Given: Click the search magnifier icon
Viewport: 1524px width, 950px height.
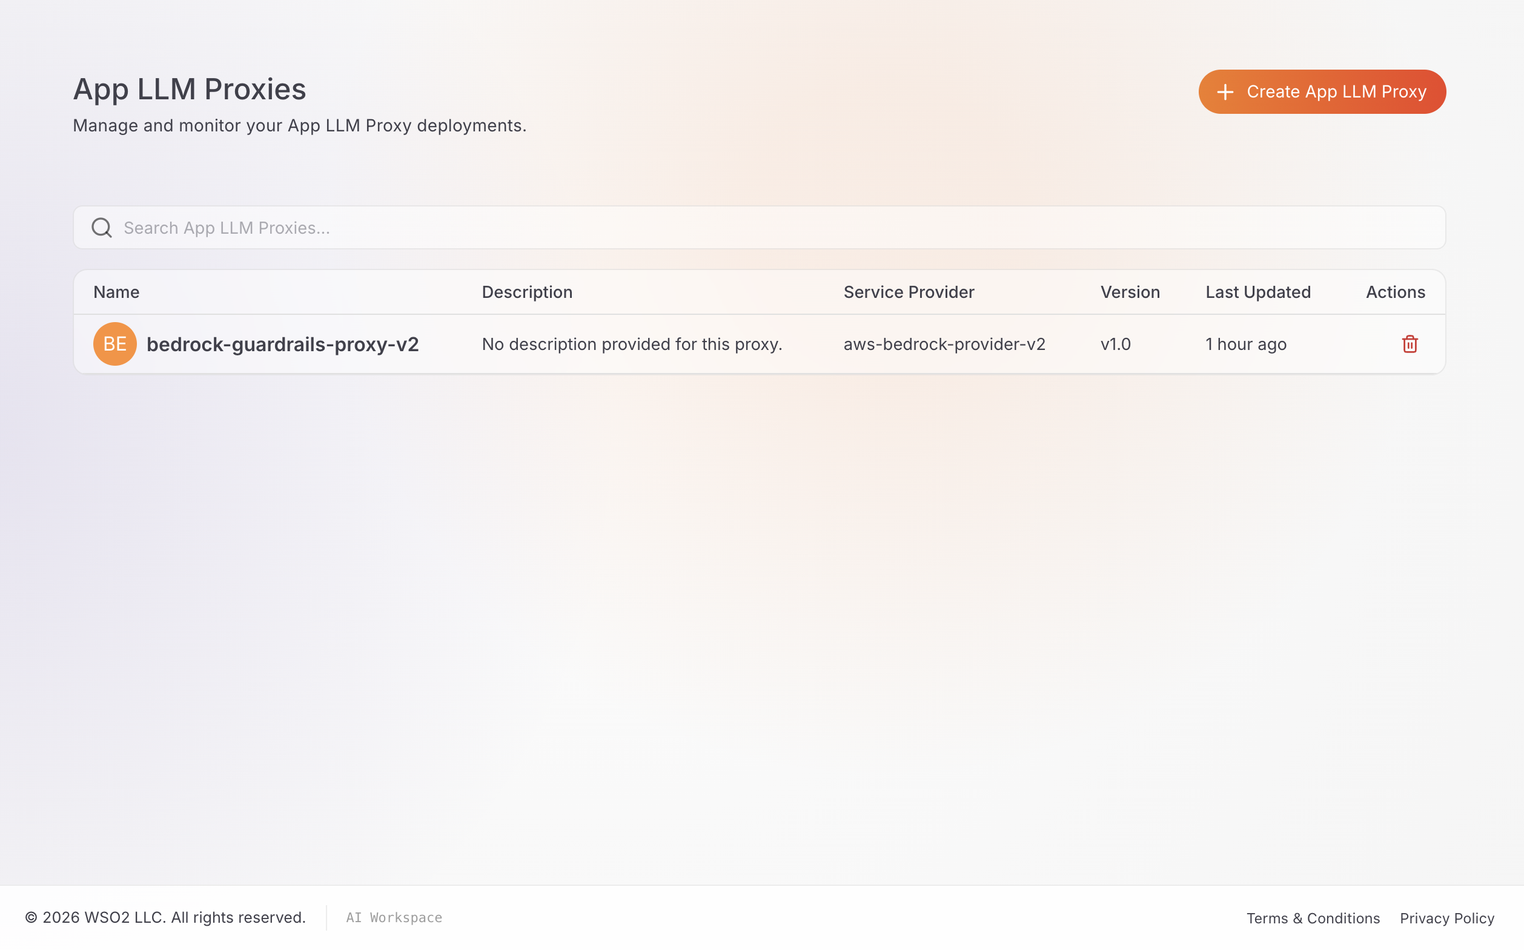Looking at the screenshot, I should point(102,228).
